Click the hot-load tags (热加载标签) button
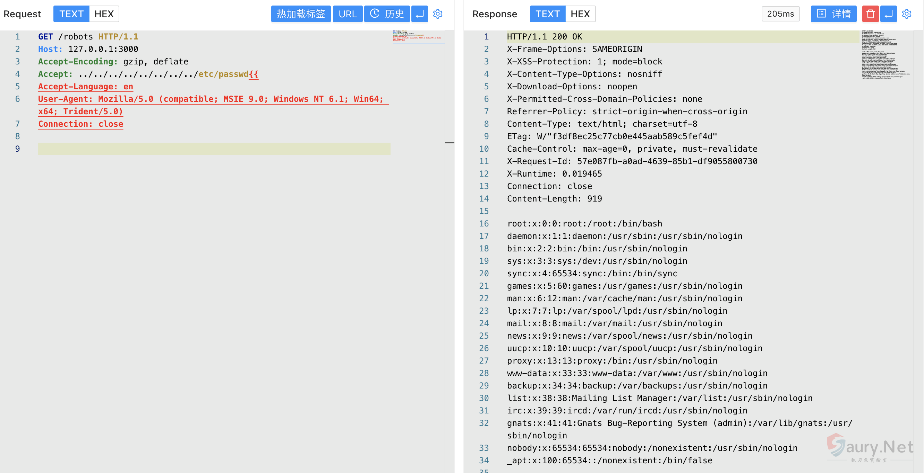 tap(301, 14)
